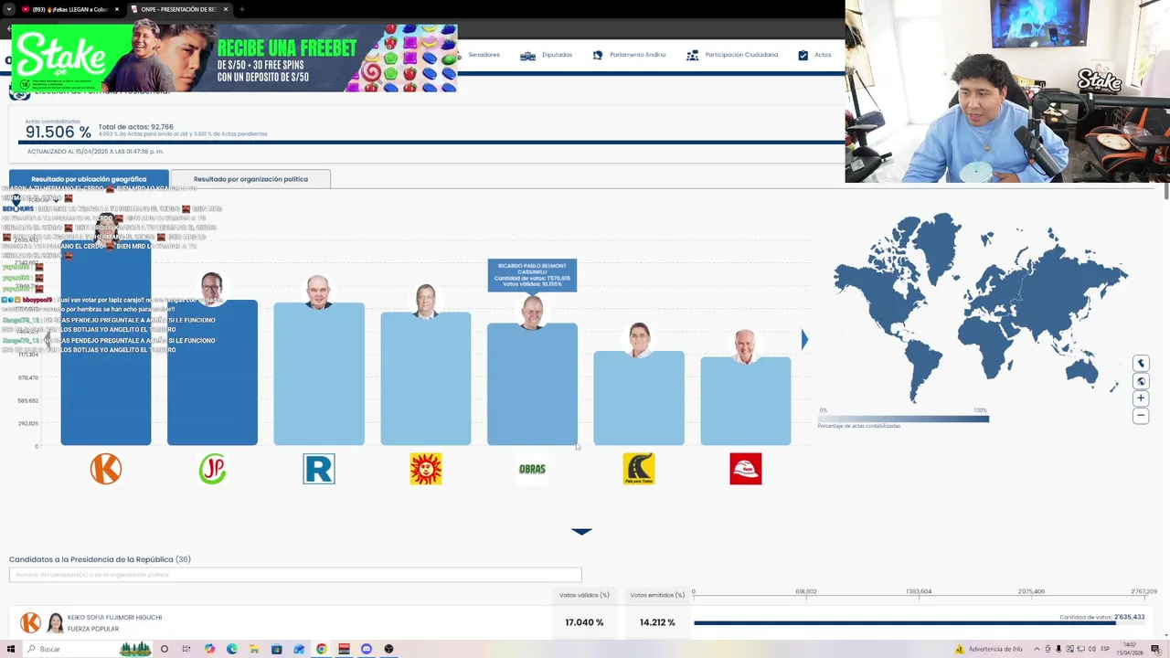Image resolution: width=1170 pixels, height=658 pixels.
Task: Click the candidate photo on the road party bar
Action: pyautogui.click(x=639, y=341)
